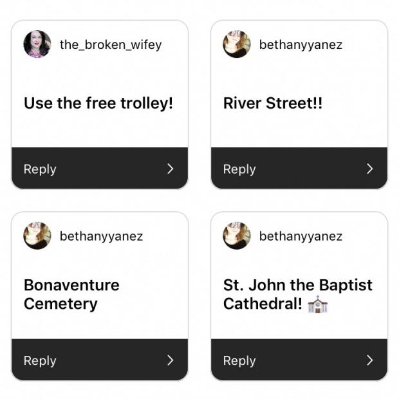Reply to St. John the Baptist Cathedral response
Viewport: 399px width, 399px height.
coord(299,360)
